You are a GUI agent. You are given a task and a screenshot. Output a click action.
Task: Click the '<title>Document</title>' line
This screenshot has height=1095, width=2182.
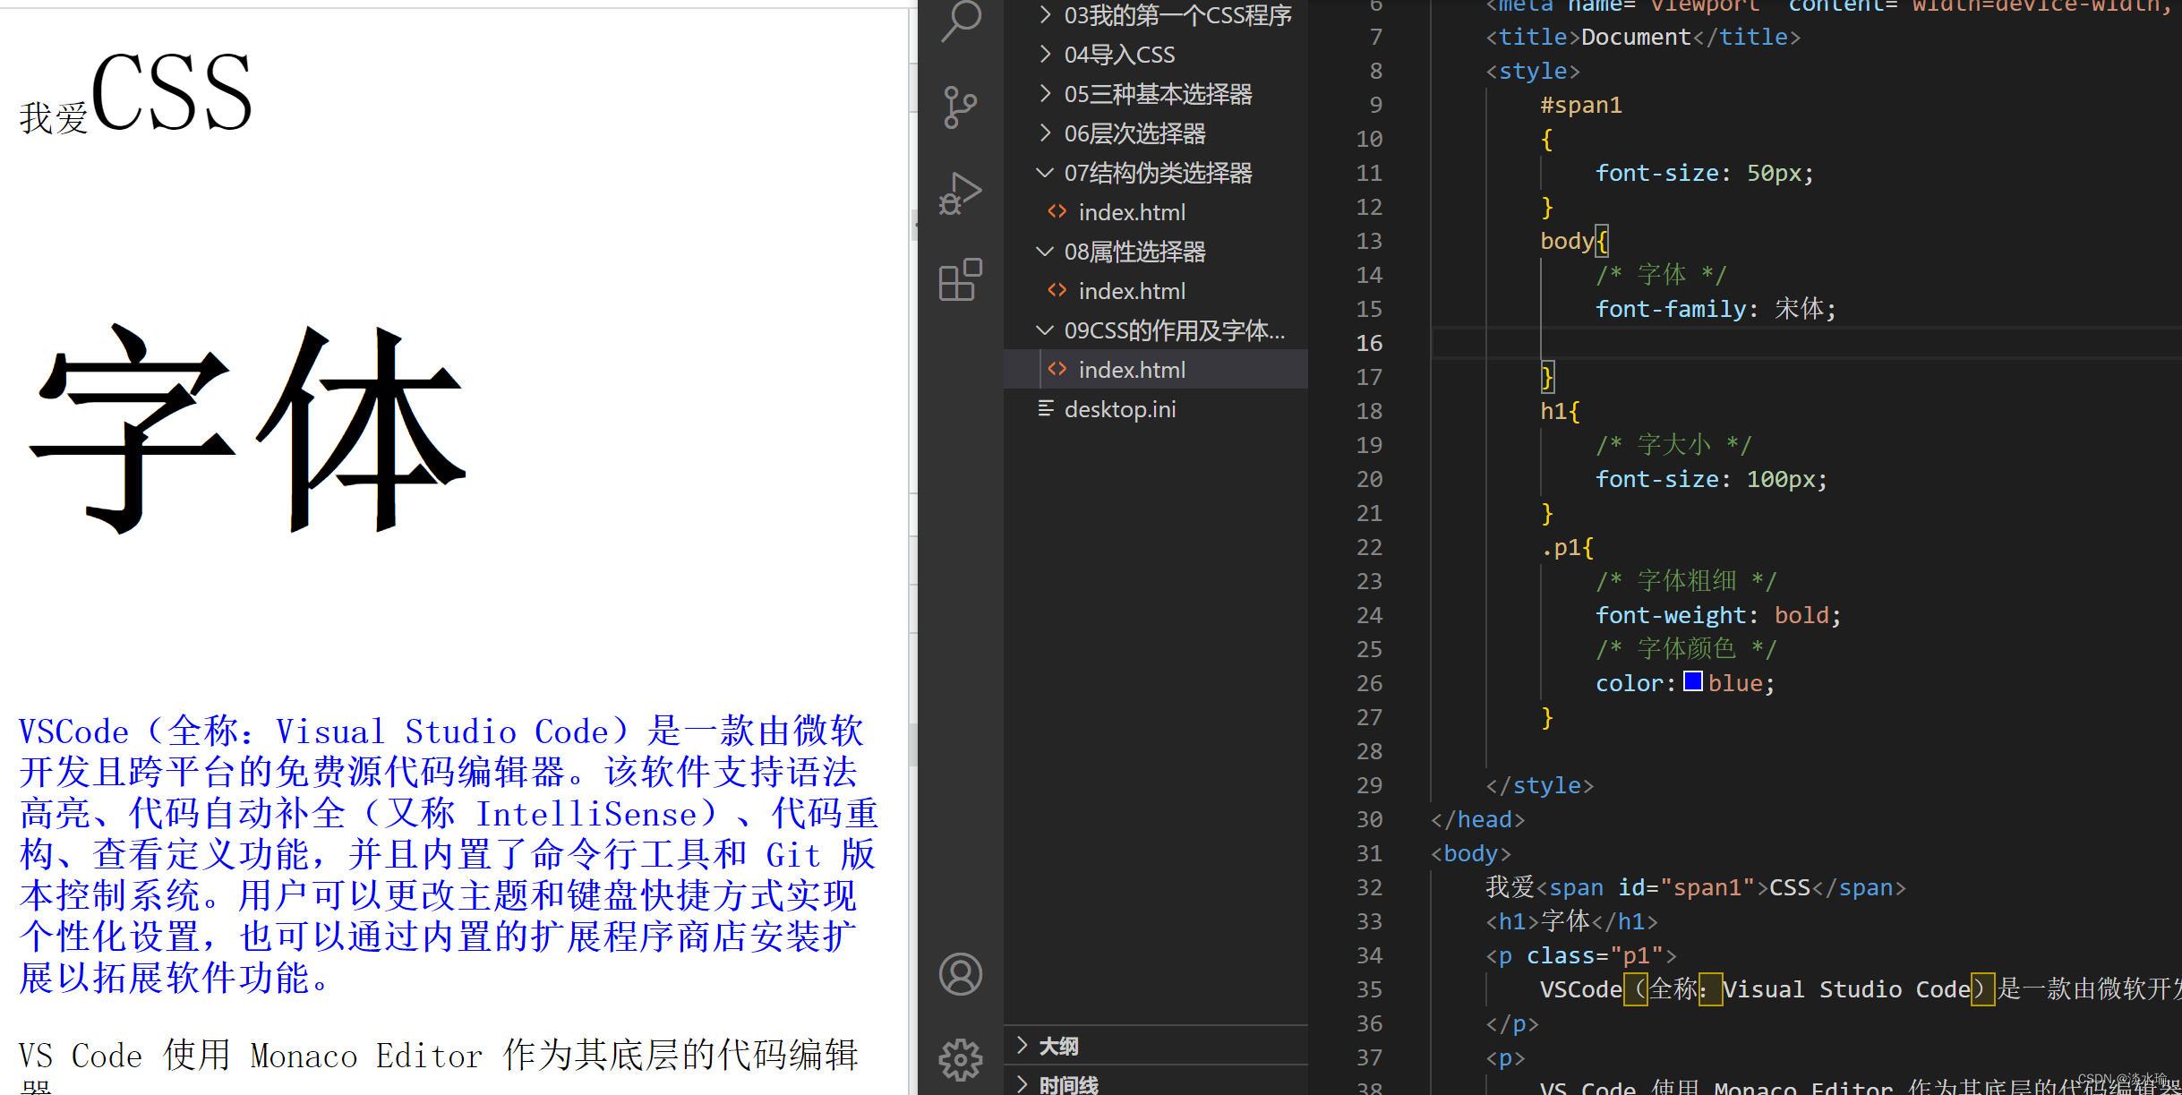1643,37
